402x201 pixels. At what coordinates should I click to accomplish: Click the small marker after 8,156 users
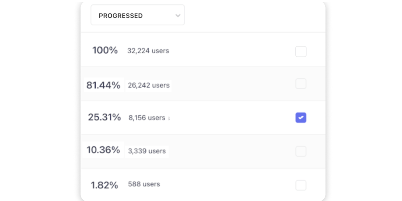[169, 118]
